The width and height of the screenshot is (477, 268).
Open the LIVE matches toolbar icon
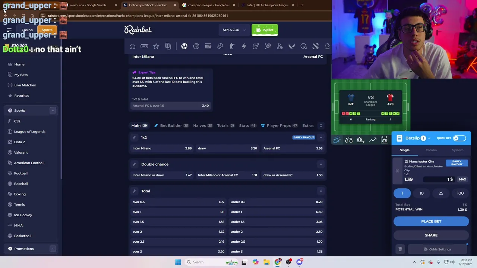click(144, 46)
